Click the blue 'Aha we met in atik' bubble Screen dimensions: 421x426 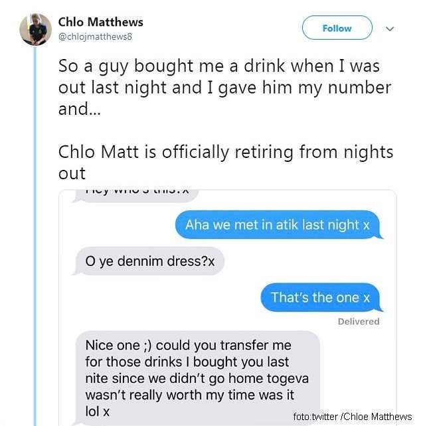click(x=279, y=225)
